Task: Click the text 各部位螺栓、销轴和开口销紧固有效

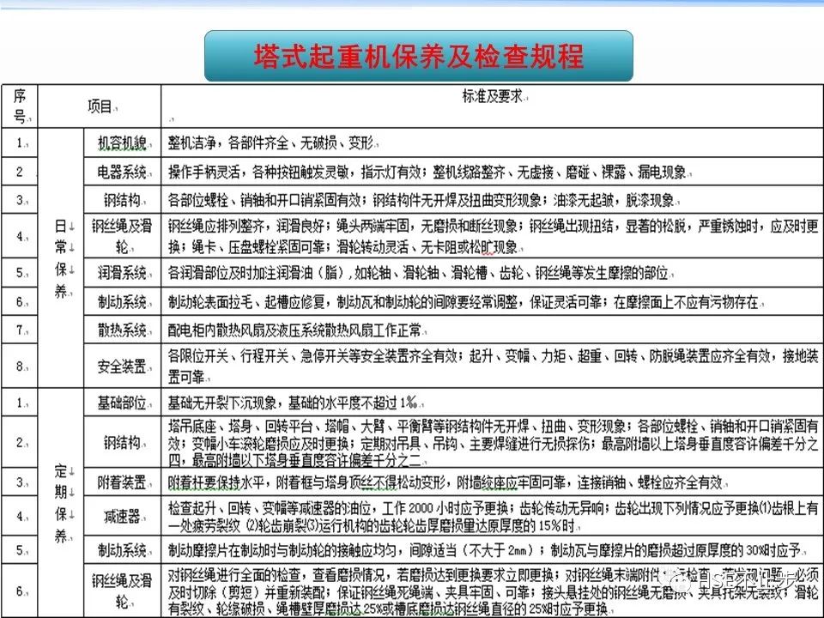Action: tap(264, 200)
